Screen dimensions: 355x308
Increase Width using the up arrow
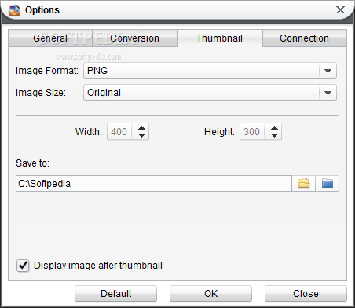point(141,128)
